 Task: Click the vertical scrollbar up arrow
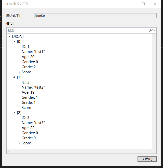coord(154,36)
